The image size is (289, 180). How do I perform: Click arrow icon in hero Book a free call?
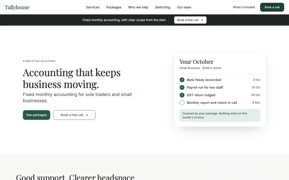click(x=87, y=115)
